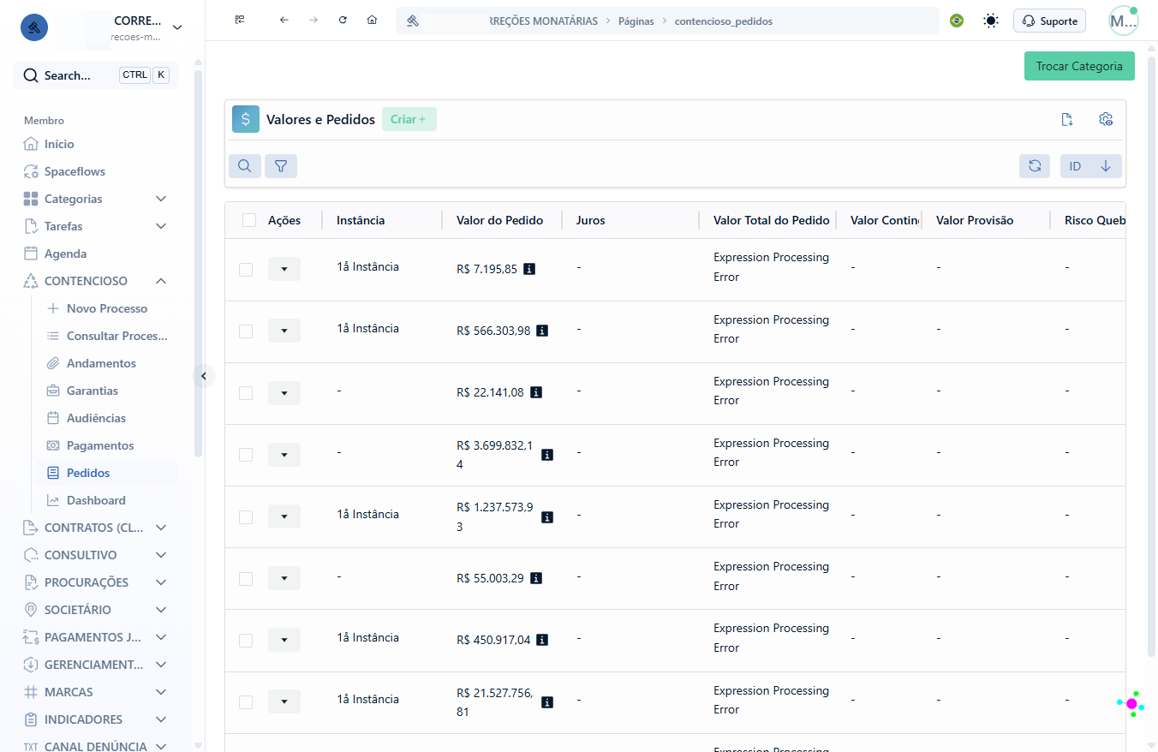The image size is (1158, 752).
Task: Click the Trocar Categoria button
Action: click(x=1079, y=66)
